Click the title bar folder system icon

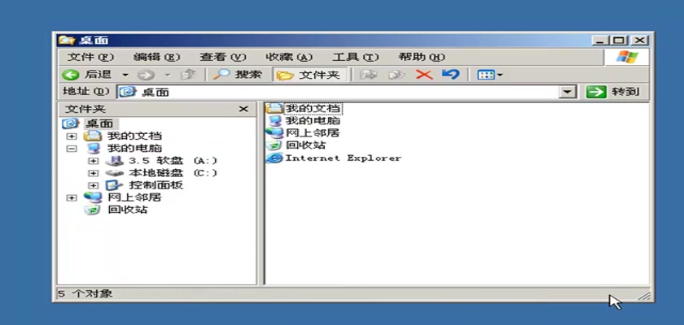pos(67,41)
